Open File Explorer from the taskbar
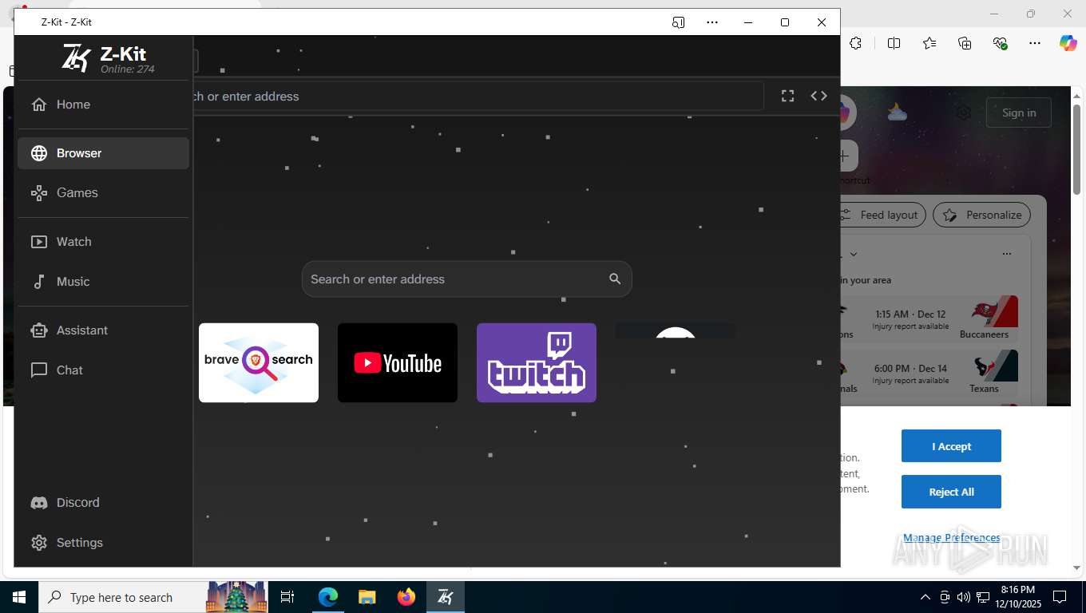The image size is (1086, 613). tap(367, 597)
